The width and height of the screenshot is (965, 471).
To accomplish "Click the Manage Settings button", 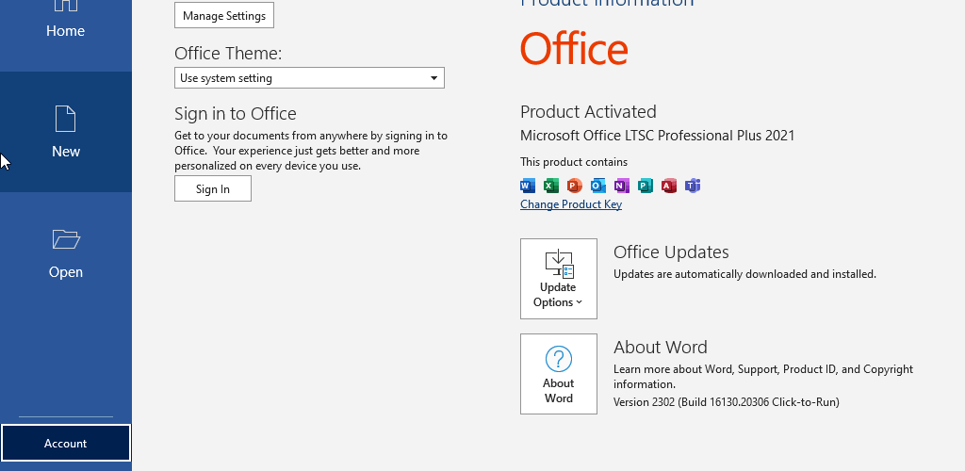I will [224, 15].
